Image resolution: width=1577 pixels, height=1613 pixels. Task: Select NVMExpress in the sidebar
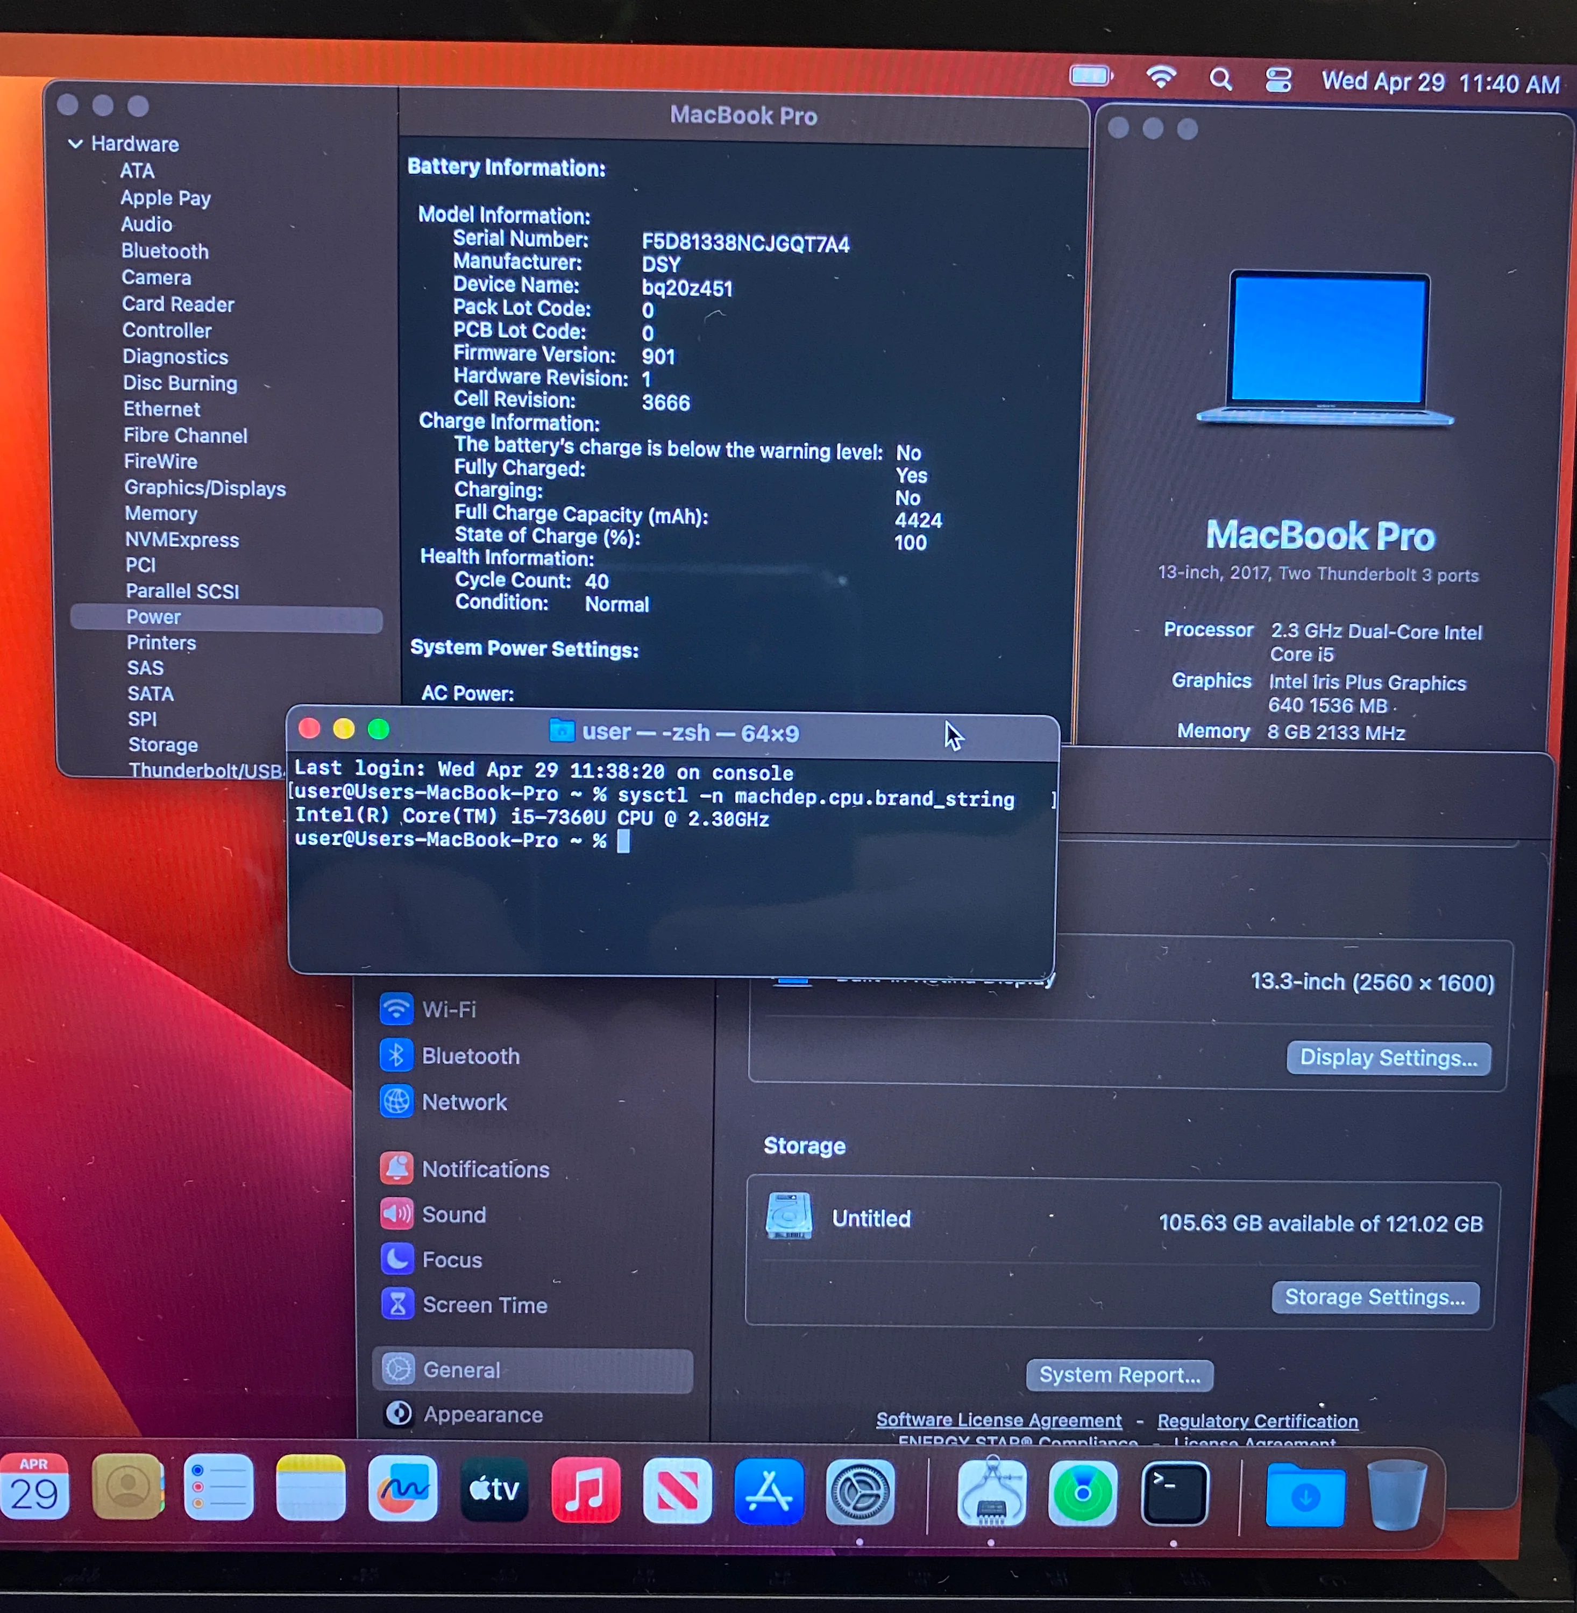click(182, 540)
